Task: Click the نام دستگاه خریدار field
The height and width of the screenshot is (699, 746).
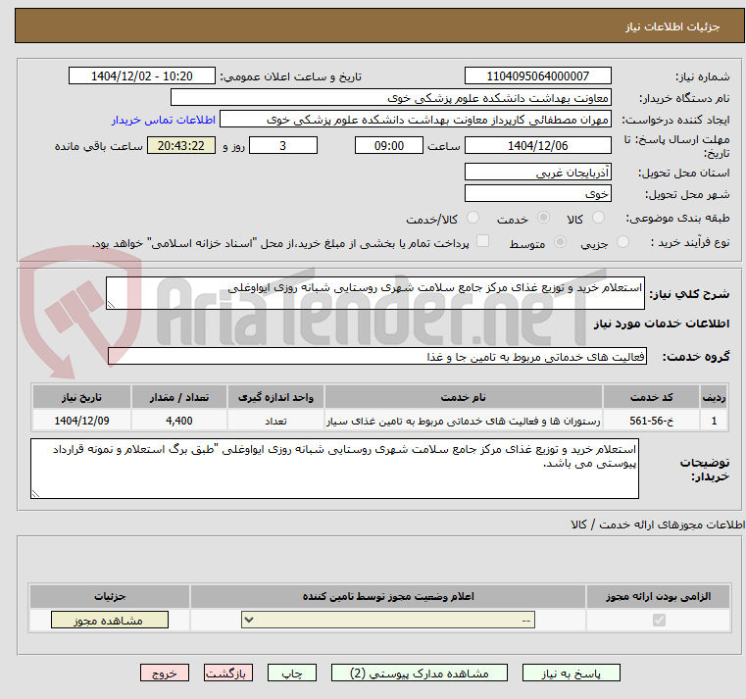Action: coord(390,98)
